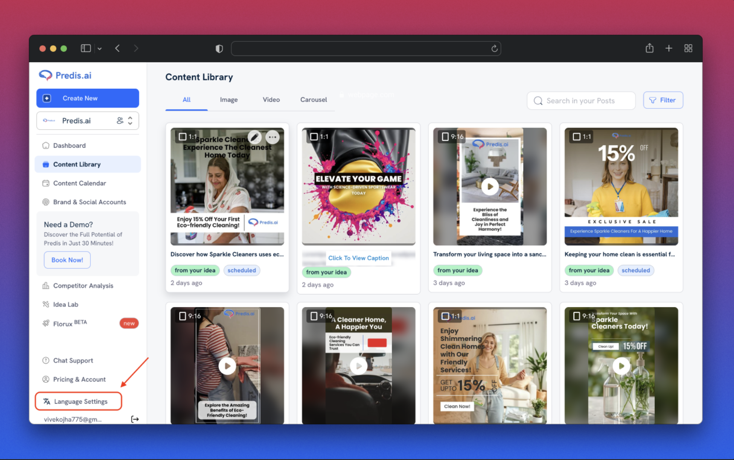This screenshot has width=734, height=460.
Task: Click the scheduled tag on 15% OFF post
Action: pyautogui.click(x=636, y=270)
